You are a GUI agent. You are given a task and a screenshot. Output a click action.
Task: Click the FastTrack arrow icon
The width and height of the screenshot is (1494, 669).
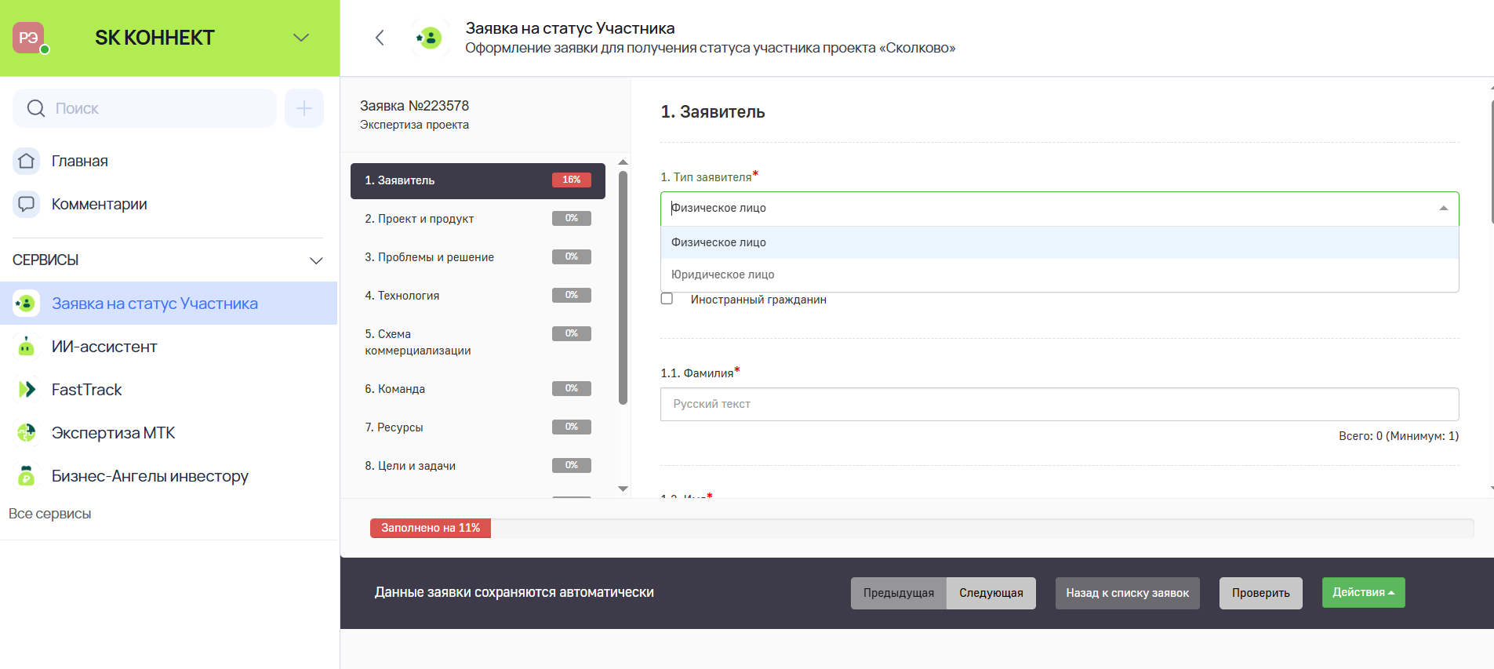[26, 390]
